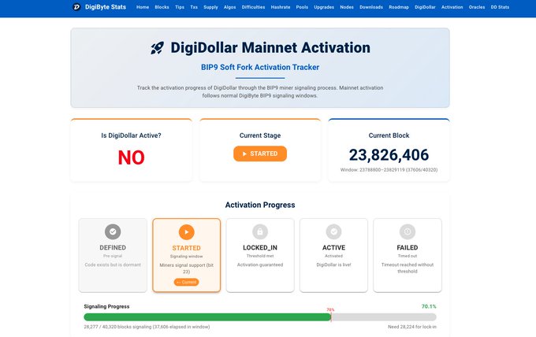Click the ACTIVE stage checkmark icon

pyautogui.click(x=333, y=231)
